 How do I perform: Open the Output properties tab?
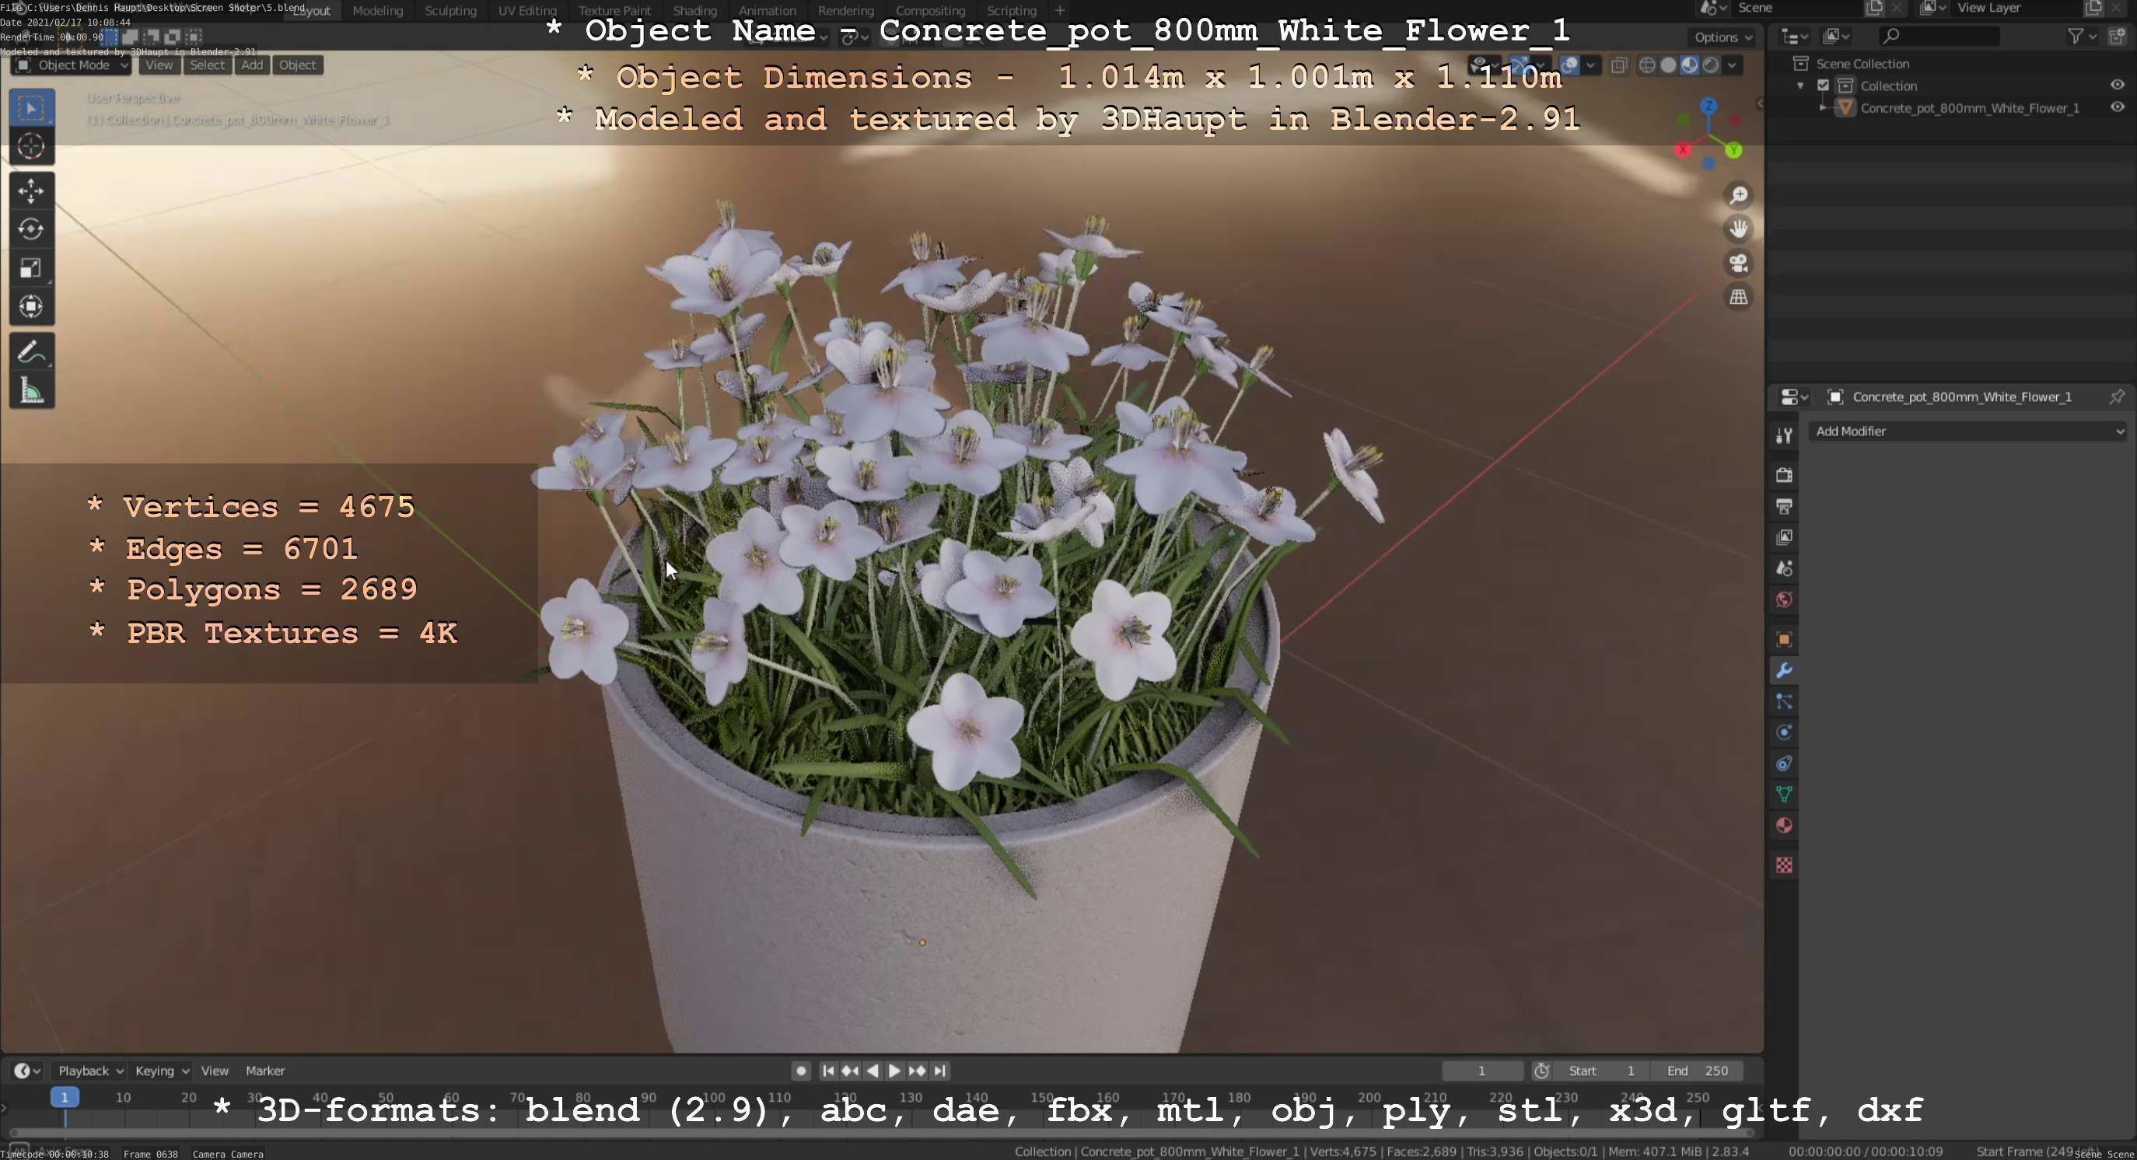pyautogui.click(x=1785, y=507)
